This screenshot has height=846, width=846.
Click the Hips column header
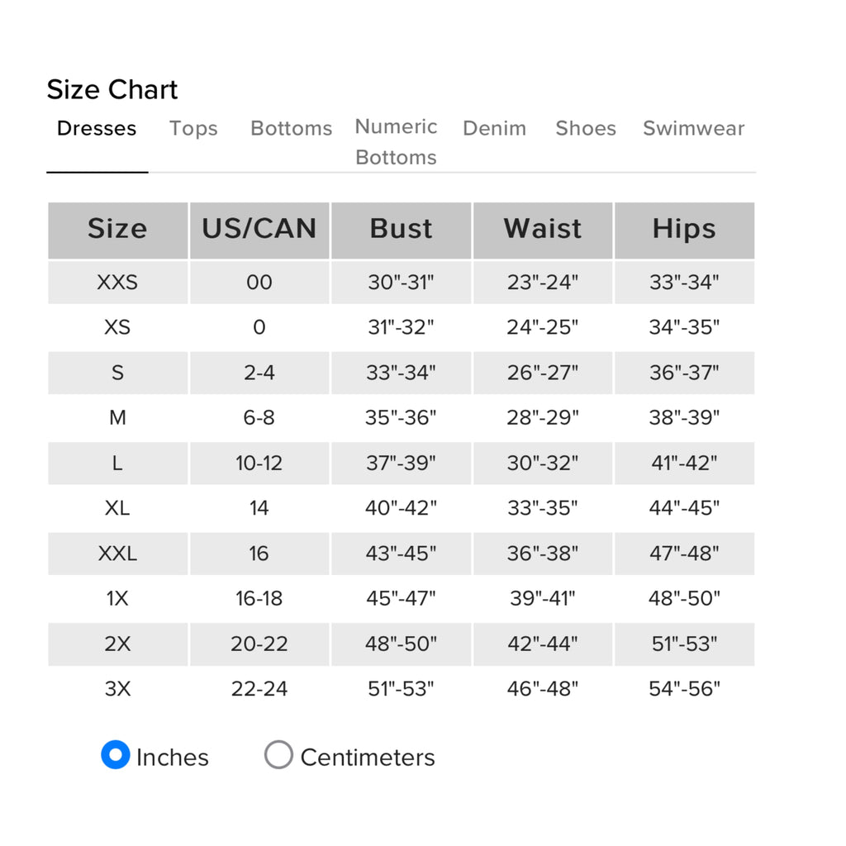point(685,231)
